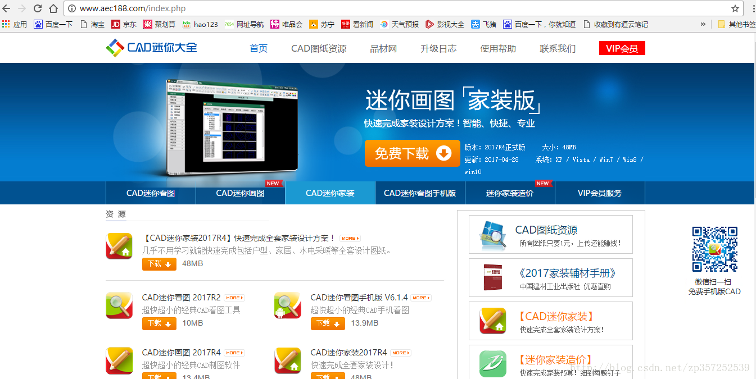This screenshot has height=379, width=756.
Task: Switch to the CAD迷你看图手机版 tab
Action: coord(420,193)
